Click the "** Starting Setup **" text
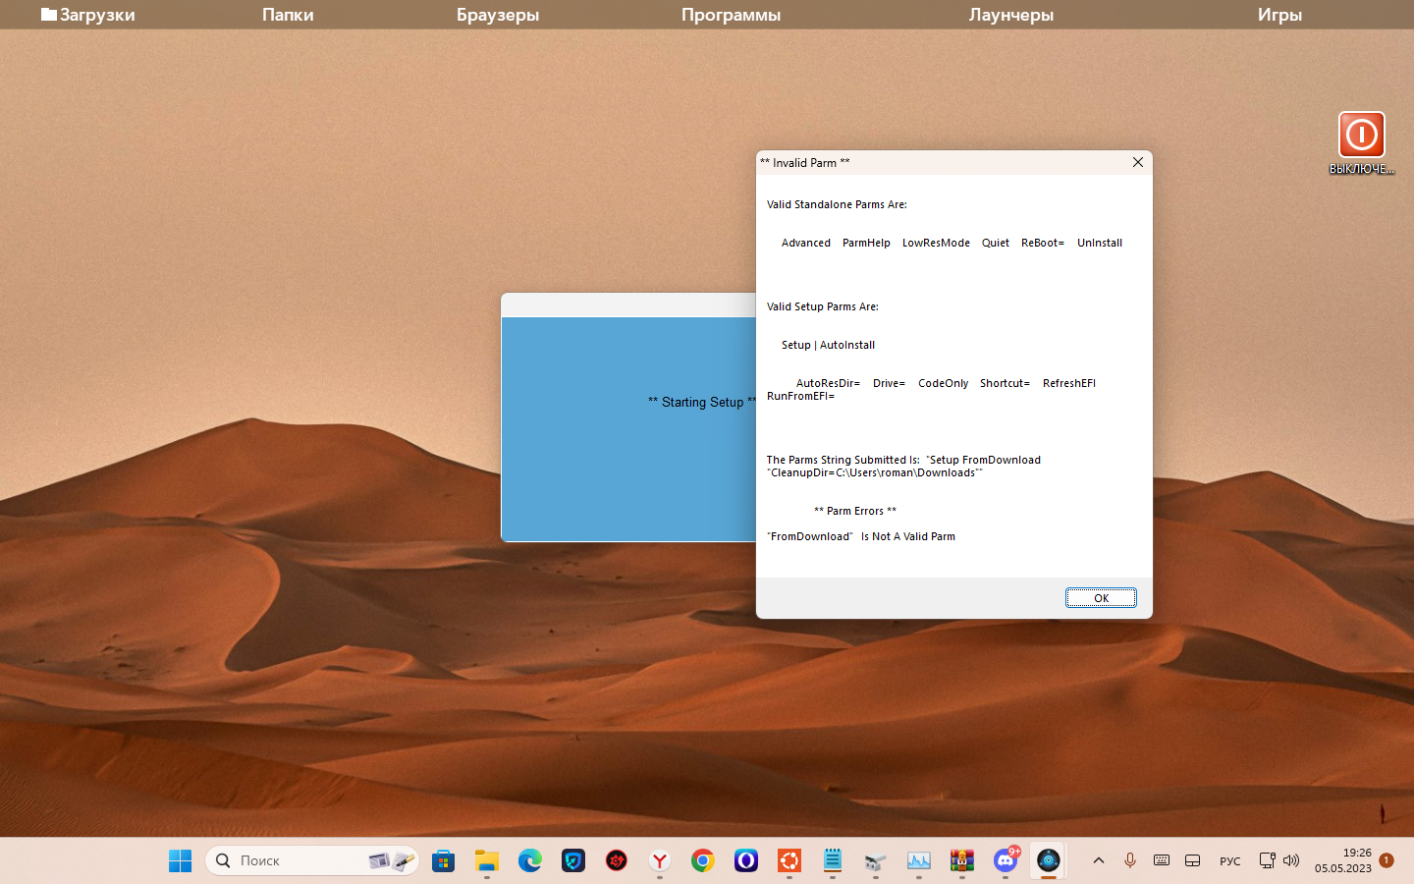Image resolution: width=1414 pixels, height=884 pixels. pyautogui.click(x=702, y=402)
